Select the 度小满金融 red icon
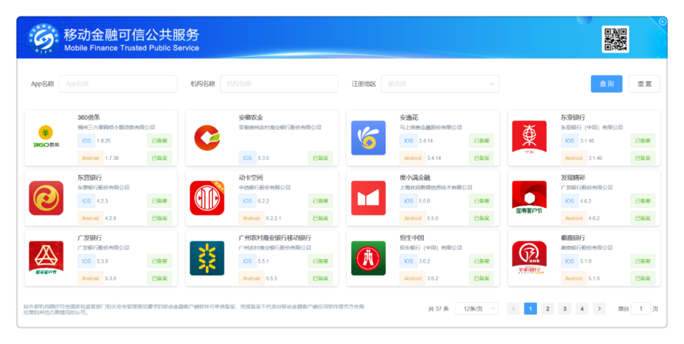Viewport: 684px width, 344px height. [x=368, y=198]
